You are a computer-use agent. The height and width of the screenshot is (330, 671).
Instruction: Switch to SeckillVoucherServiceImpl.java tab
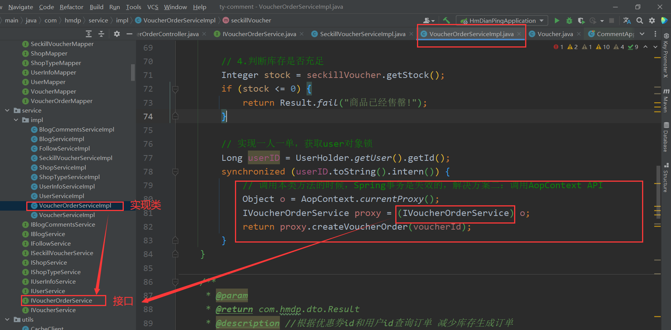tap(362, 34)
